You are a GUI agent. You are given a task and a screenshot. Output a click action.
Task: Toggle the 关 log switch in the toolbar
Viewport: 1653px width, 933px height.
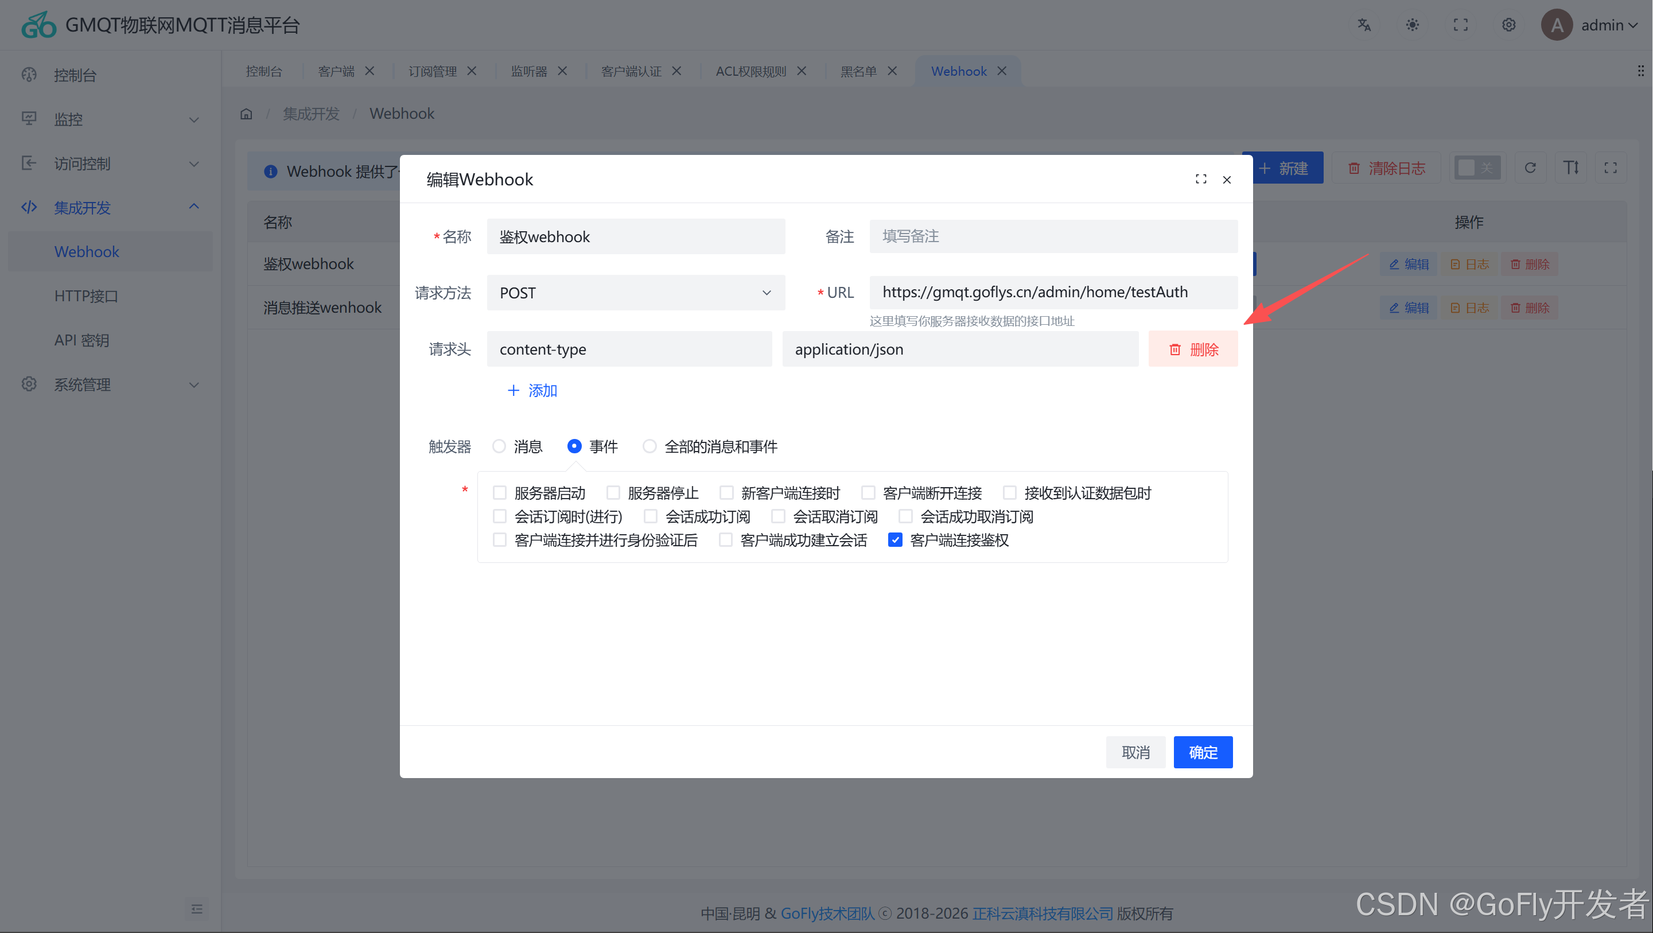tap(1476, 168)
